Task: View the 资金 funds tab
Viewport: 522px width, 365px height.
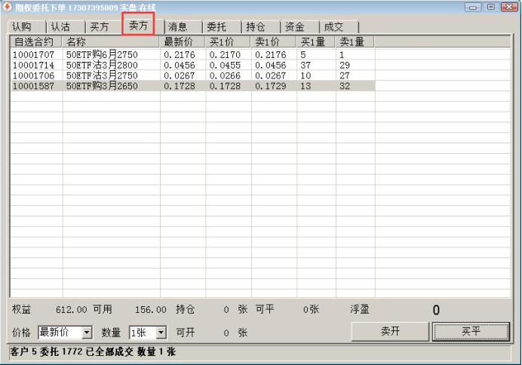Action: 296,26
